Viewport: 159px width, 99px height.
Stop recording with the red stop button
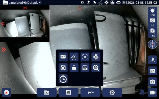point(6,93)
